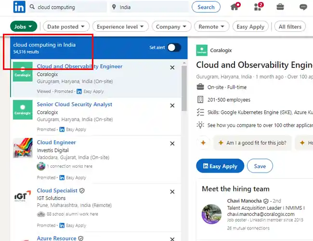Expand the Experience level dropdown
The height and width of the screenshot is (241, 313).
point(120,27)
